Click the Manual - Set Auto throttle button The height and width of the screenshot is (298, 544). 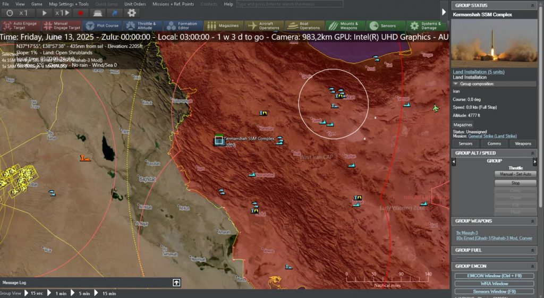[x=515, y=174]
